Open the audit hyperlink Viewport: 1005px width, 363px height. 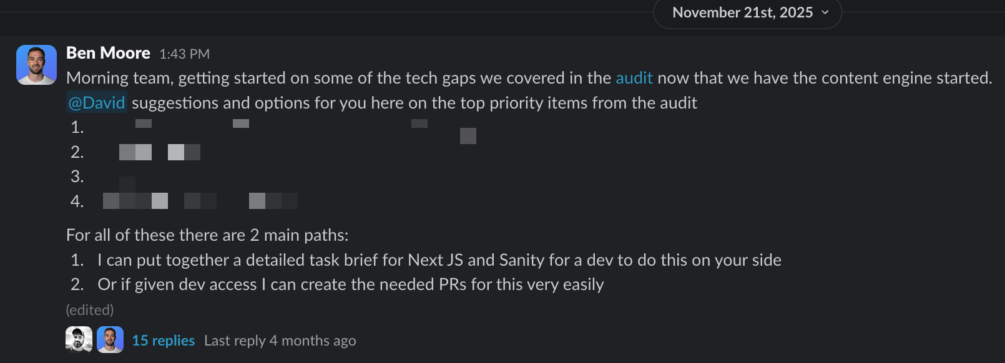(633, 77)
